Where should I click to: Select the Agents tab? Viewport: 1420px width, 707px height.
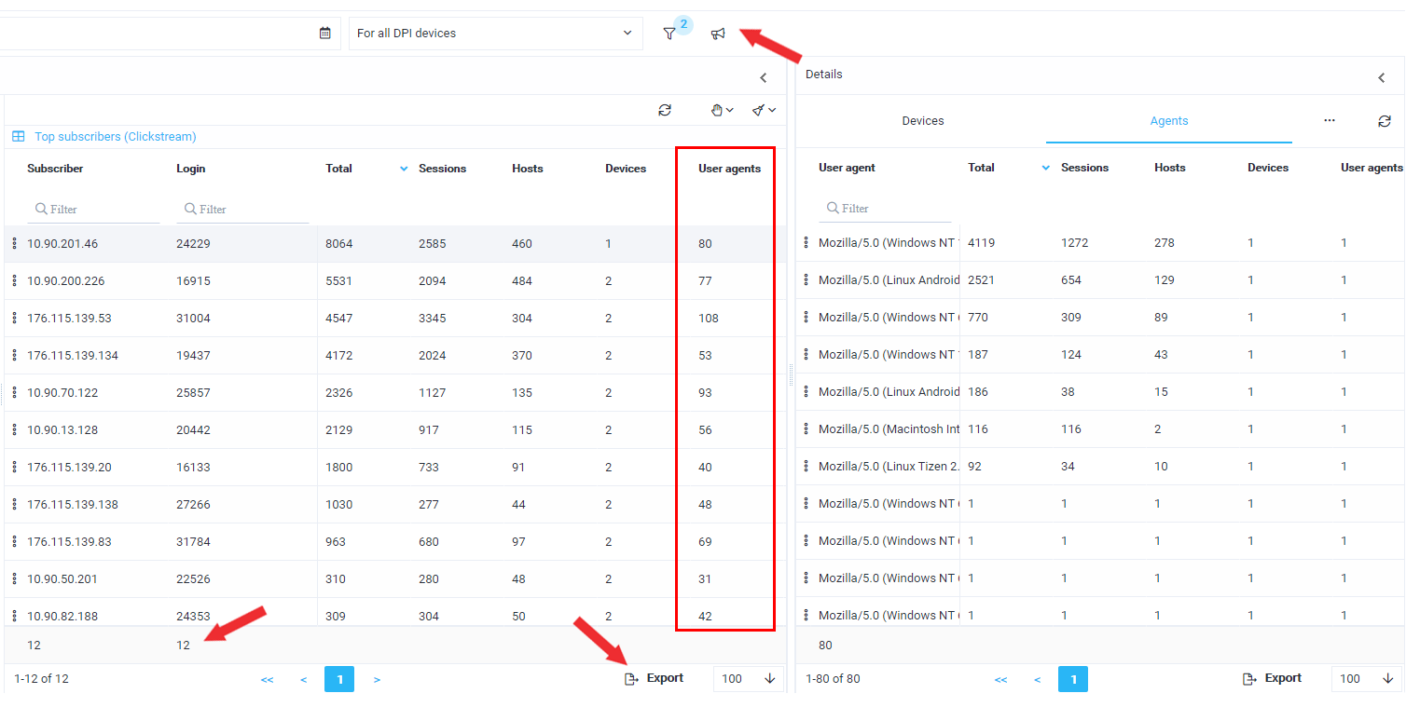coord(1168,121)
